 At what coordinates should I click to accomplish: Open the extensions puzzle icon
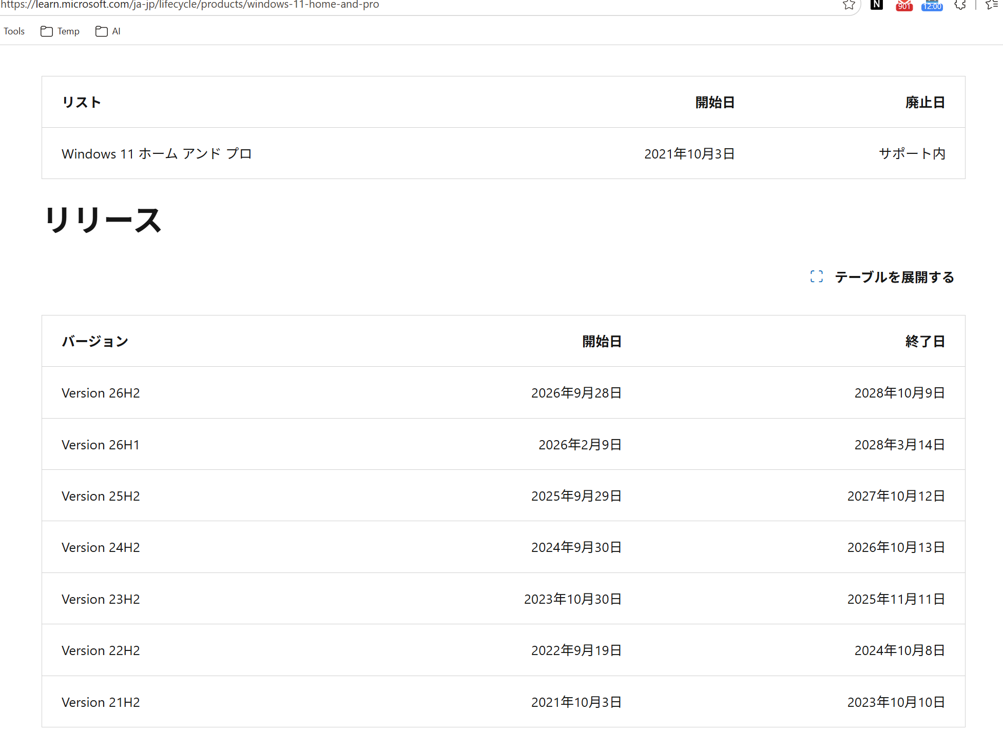[x=960, y=5]
